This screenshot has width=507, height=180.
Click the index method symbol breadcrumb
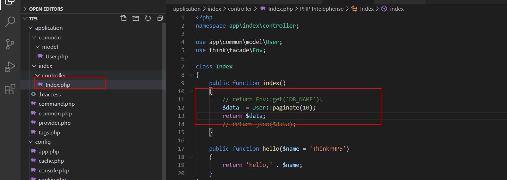point(393,9)
